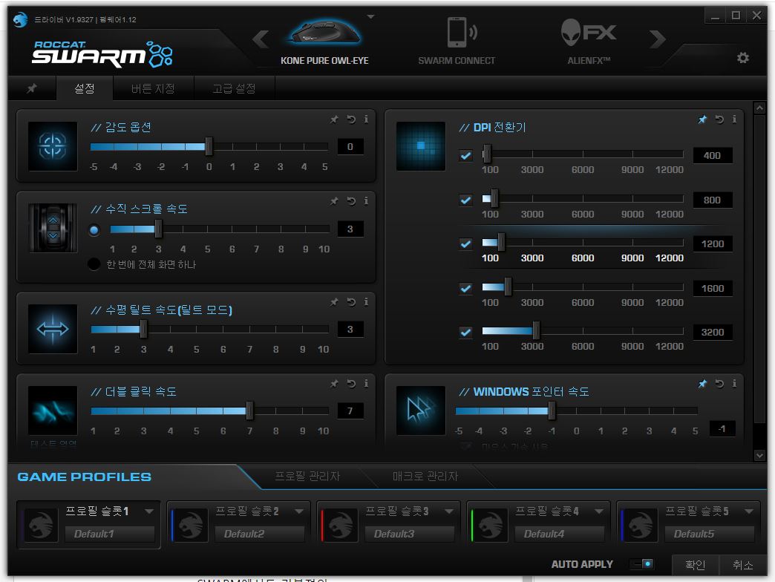Show info for sensitivity options (감도 옵션)

click(366, 119)
